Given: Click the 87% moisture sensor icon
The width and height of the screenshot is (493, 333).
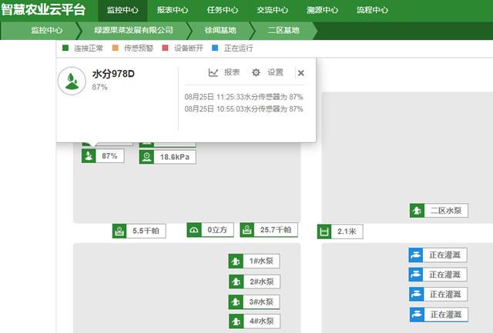Looking at the screenshot, I should tap(89, 156).
